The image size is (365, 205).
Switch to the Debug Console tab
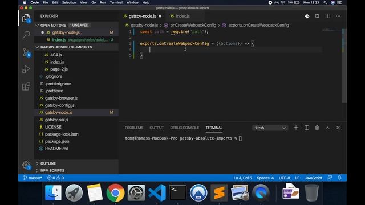(x=184, y=128)
